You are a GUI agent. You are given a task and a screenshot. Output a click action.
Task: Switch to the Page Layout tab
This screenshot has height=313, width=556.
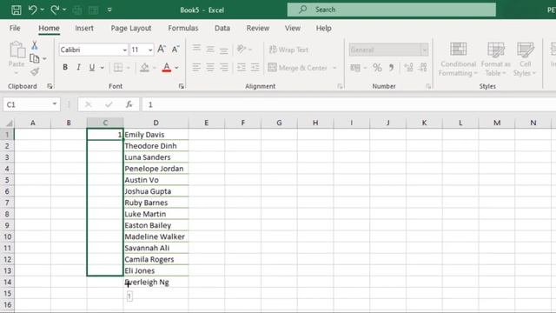point(131,28)
